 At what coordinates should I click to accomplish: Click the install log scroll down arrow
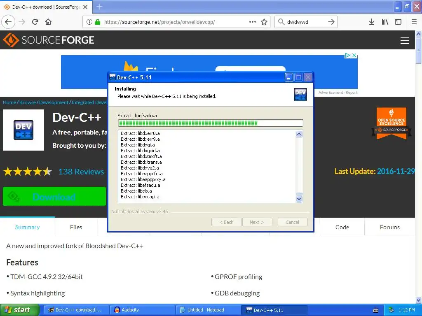(299, 199)
